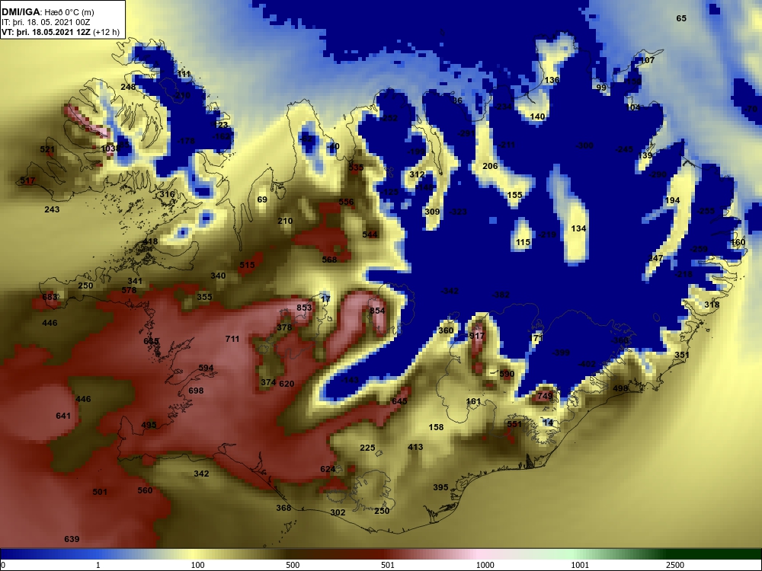762x571 pixels.
Task: Click the map value 521
Action: [47, 149]
